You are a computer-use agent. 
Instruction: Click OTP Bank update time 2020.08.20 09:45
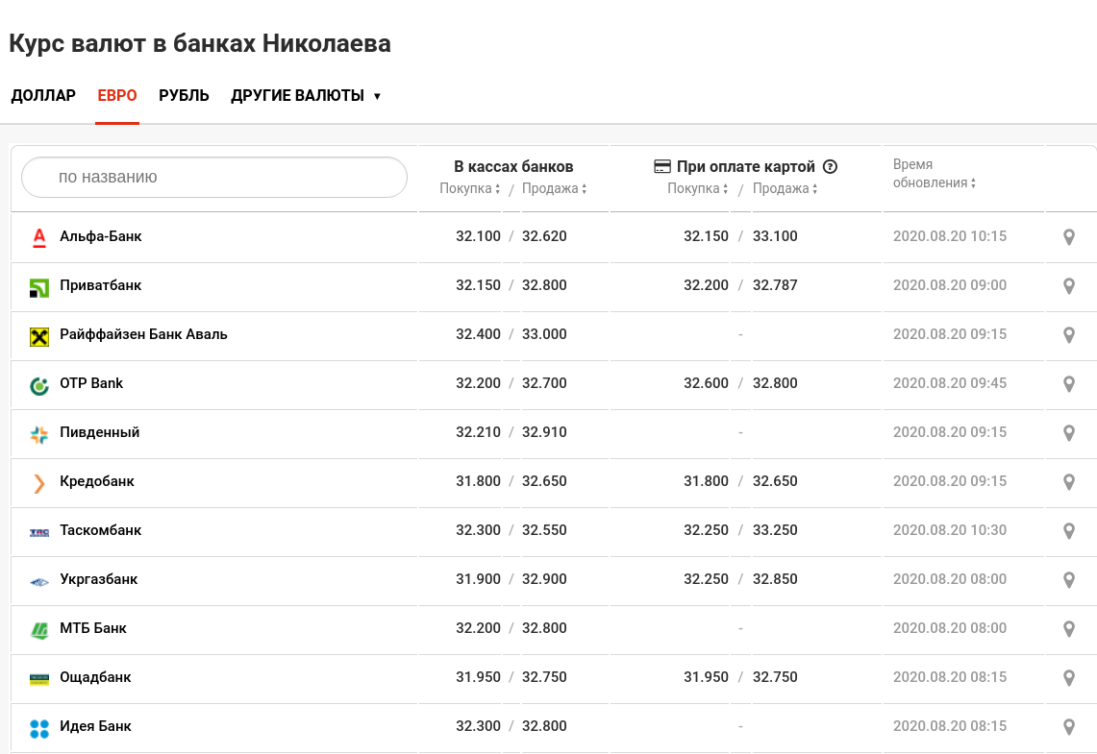(x=949, y=383)
